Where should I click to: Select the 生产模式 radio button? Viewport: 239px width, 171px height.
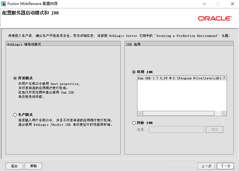click(x=15, y=115)
